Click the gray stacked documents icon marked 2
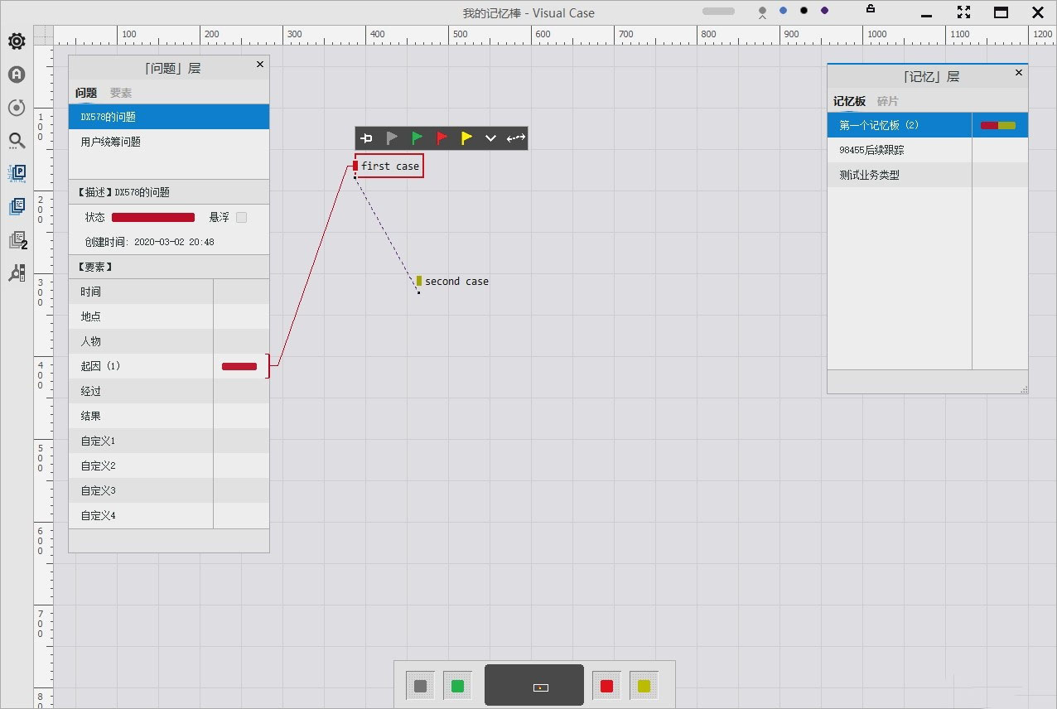Screen dimensions: 1057x709 [x=17, y=240]
